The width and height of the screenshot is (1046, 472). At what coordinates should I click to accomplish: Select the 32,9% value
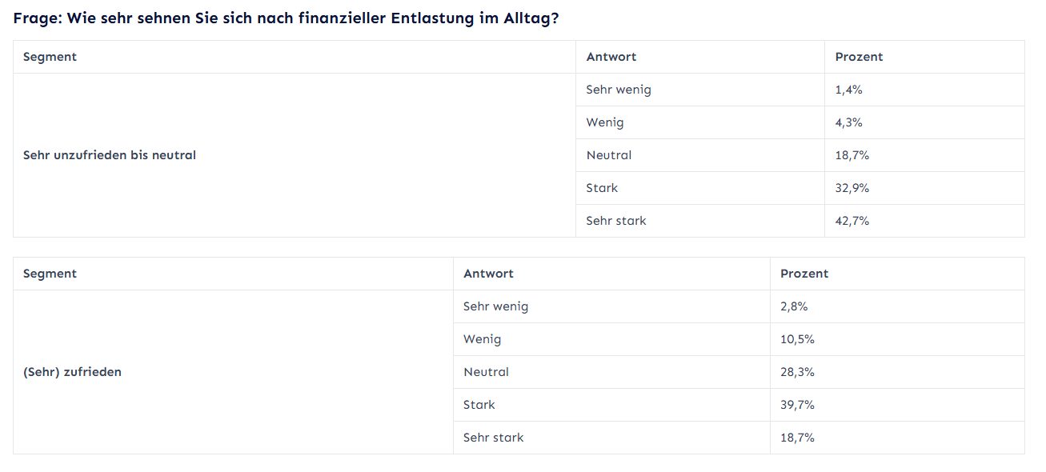(x=852, y=188)
